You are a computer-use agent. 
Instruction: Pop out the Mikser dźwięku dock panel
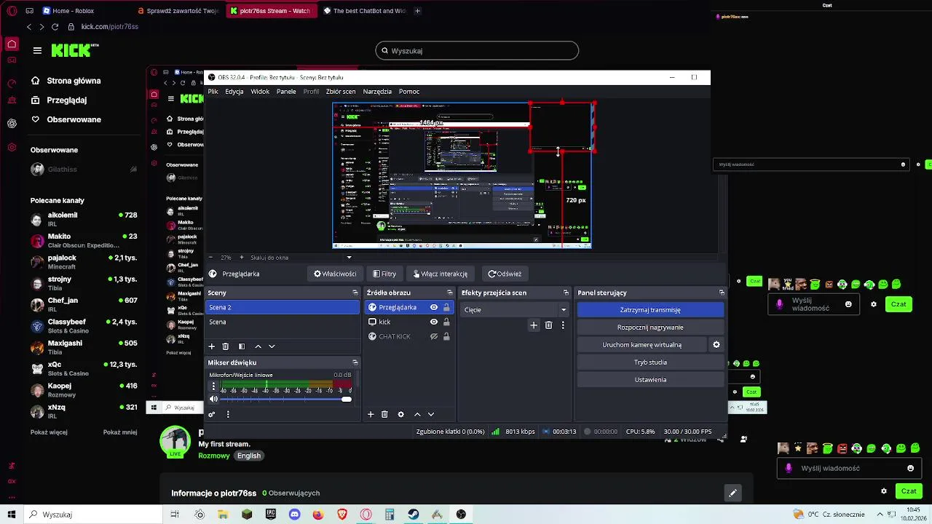[x=355, y=362]
